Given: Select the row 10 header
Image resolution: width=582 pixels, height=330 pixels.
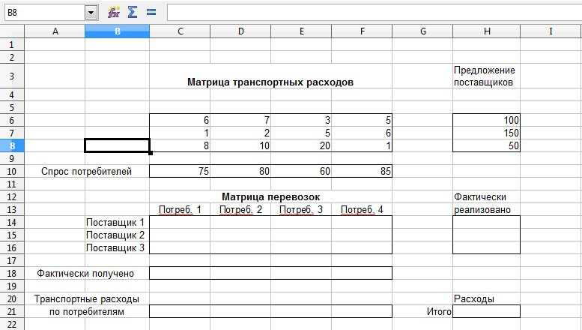Looking at the screenshot, I should pos(12,172).
